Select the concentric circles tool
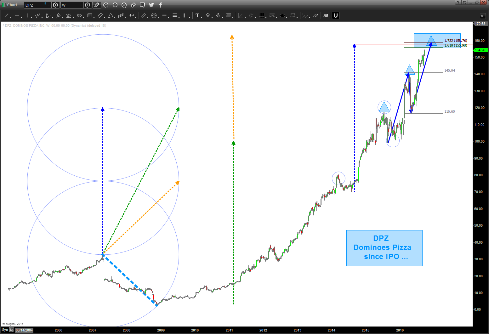The width and height of the screenshot is (489, 334). [154, 15]
